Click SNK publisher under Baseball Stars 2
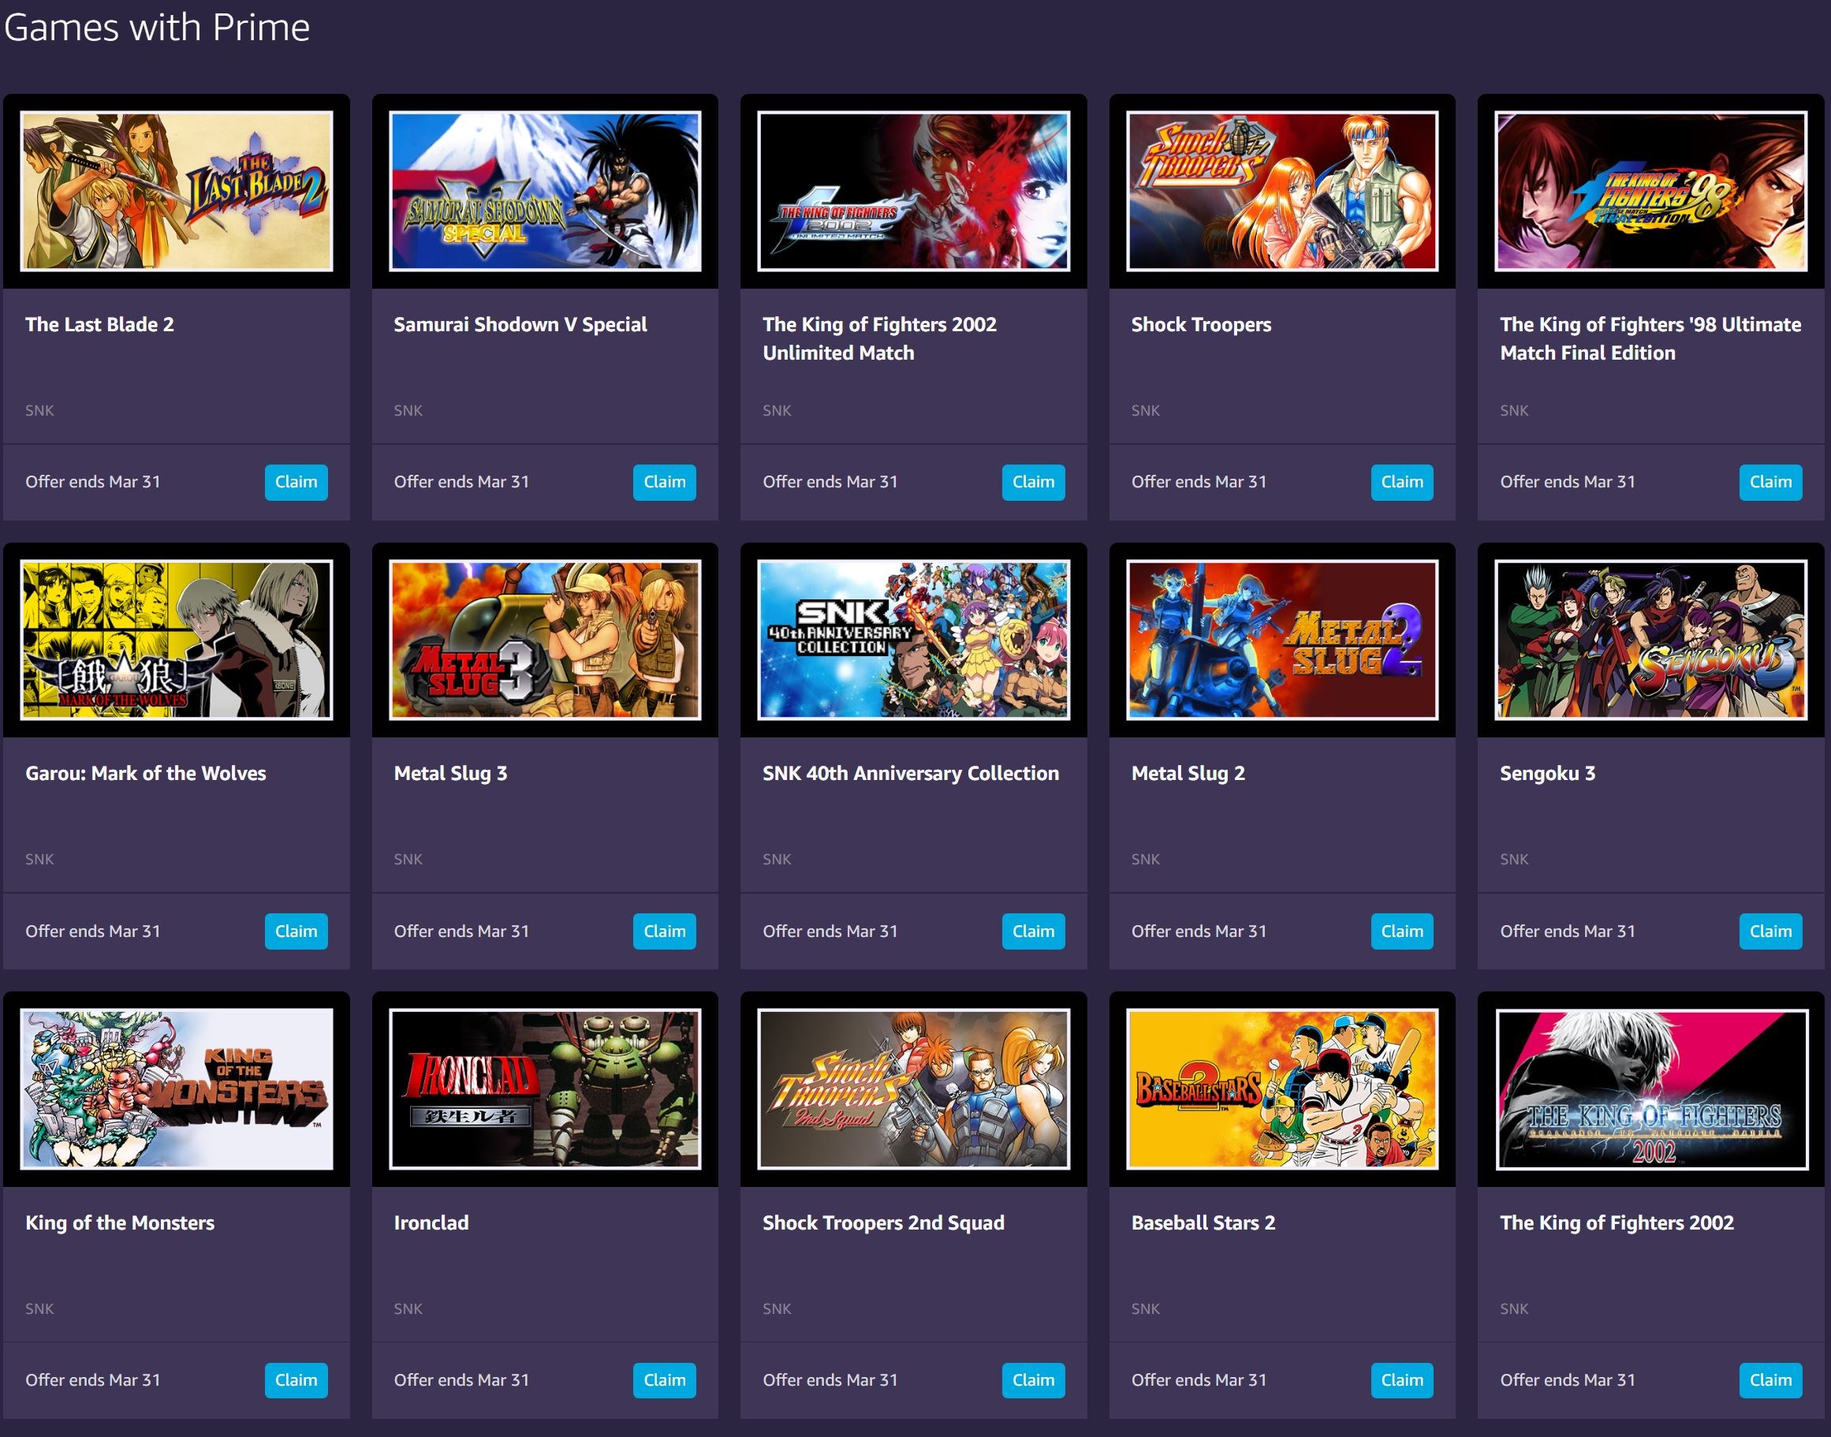Image resolution: width=1831 pixels, height=1437 pixels. tap(1146, 1308)
